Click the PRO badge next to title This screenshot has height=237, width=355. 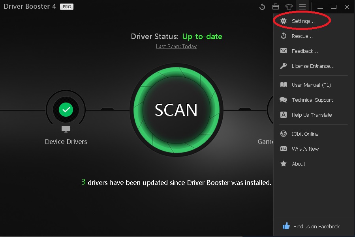click(x=67, y=7)
